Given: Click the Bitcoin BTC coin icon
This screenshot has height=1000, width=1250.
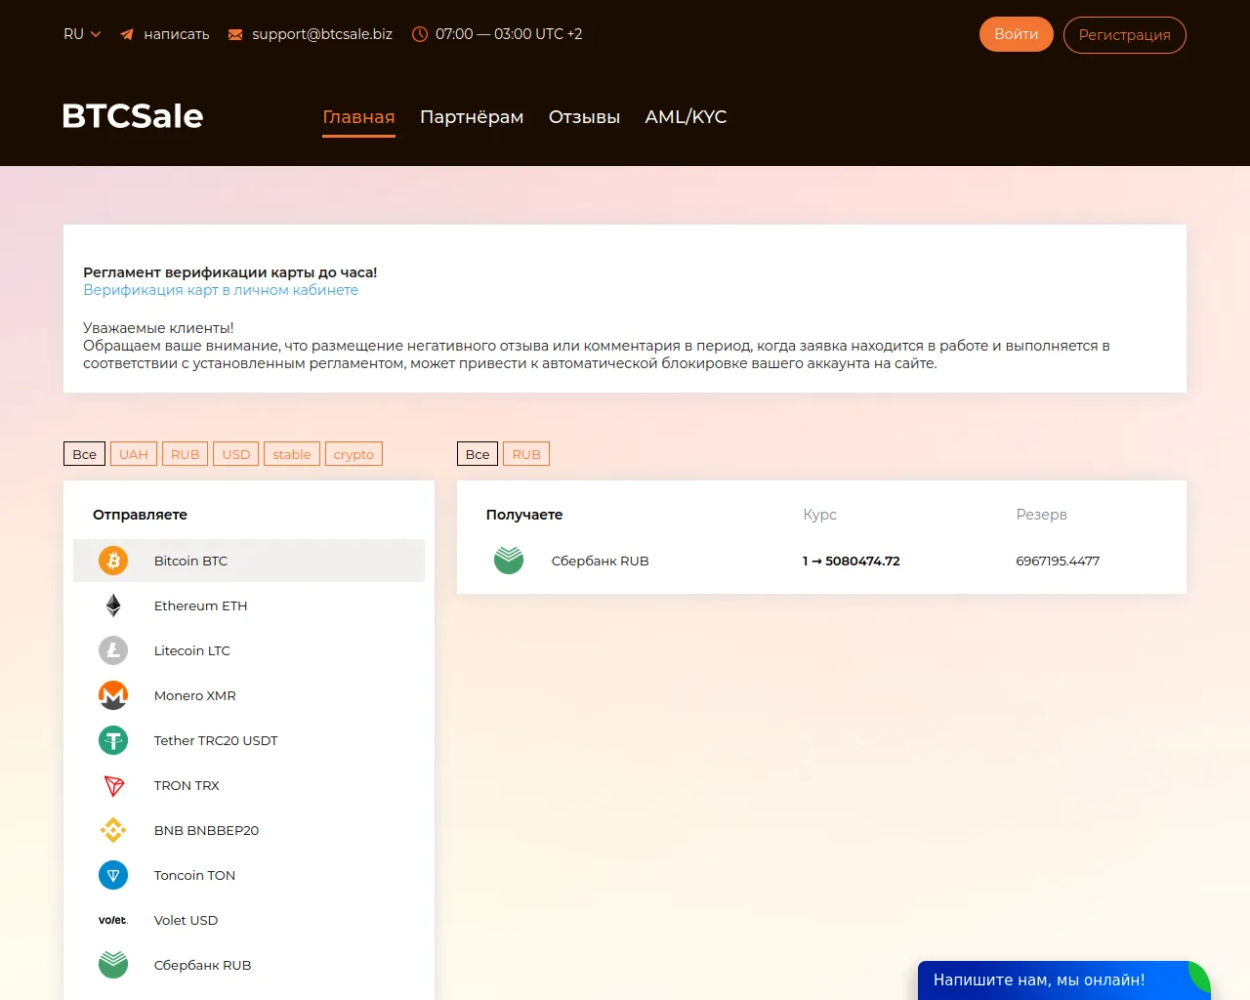Looking at the screenshot, I should 113,561.
